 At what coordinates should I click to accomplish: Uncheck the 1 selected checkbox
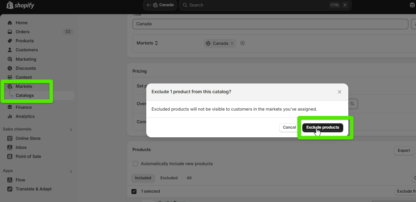tap(134, 191)
